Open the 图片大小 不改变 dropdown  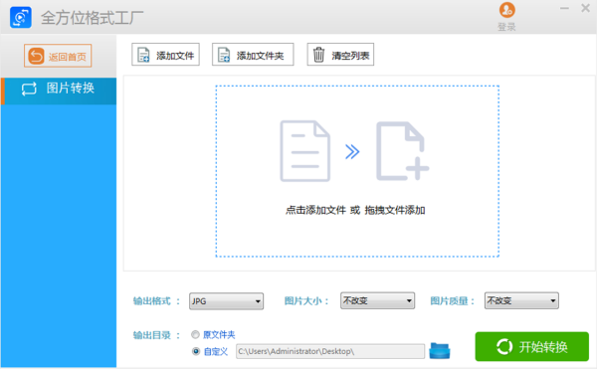click(377, 300)
